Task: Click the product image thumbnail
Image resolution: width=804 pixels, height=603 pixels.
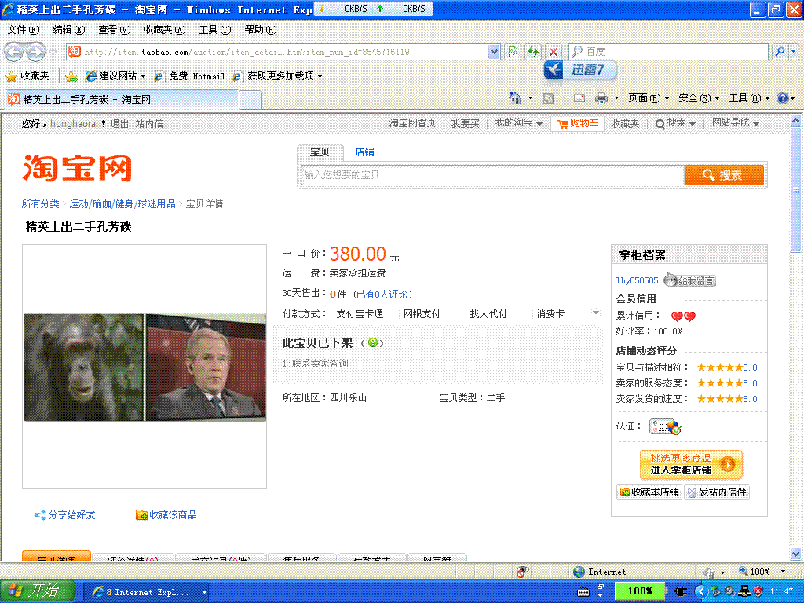Action: (x=144, y=367)
